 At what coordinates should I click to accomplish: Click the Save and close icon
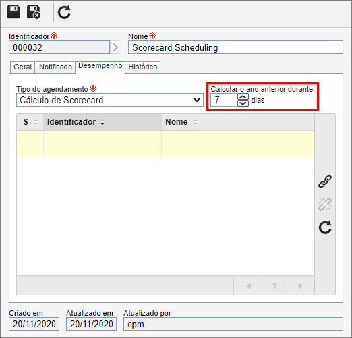(x=34, y=12)
